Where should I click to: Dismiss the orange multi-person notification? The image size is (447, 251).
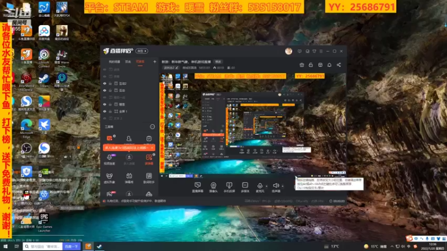tap(152, 148)
